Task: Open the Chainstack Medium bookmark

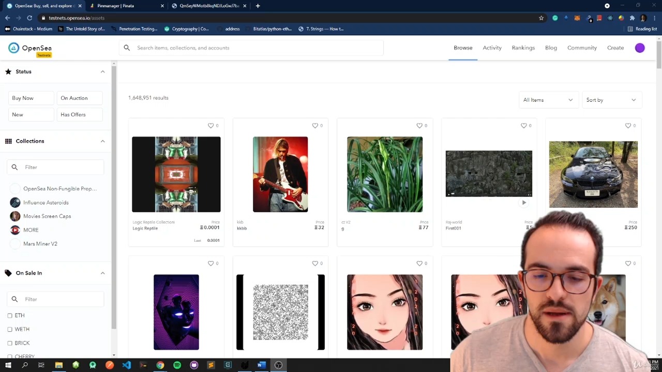Action: tap(29, 29)
